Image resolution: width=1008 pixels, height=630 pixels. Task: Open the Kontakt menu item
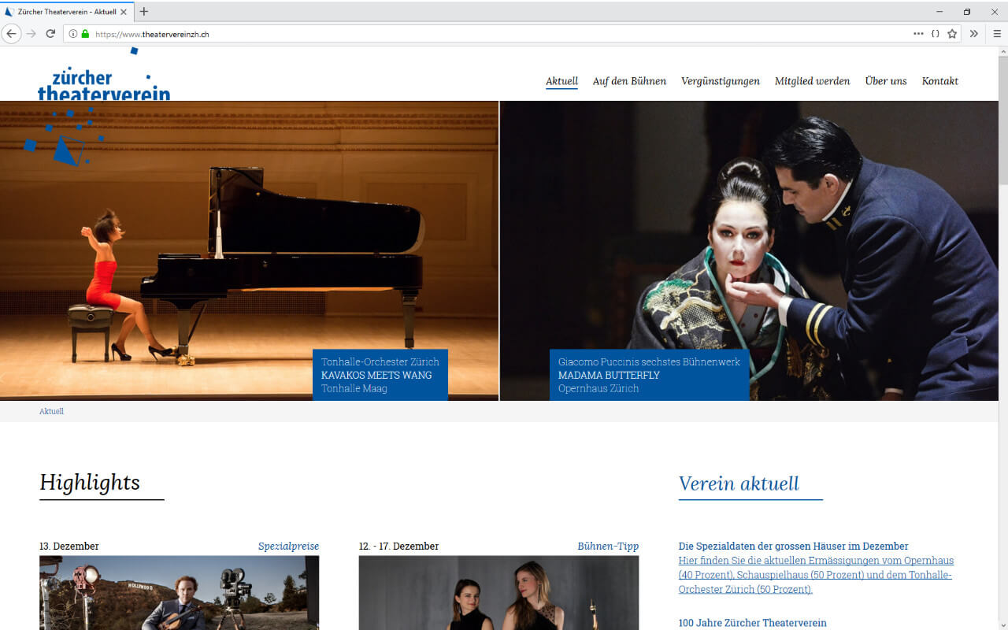point(940,81)
